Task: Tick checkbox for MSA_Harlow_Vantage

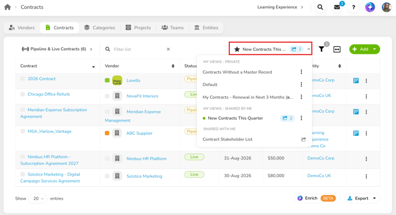Action: pos(22,131)
